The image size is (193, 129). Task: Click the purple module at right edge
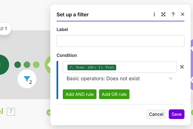191,65
